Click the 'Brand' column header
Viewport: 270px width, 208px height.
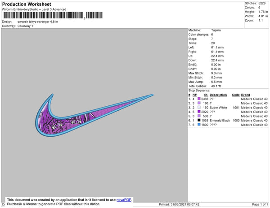point(246,95)
